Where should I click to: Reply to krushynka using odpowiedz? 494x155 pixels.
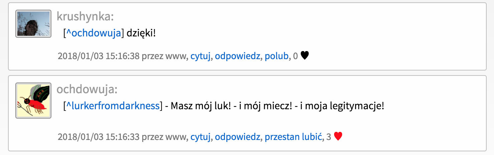click(237, 56)
